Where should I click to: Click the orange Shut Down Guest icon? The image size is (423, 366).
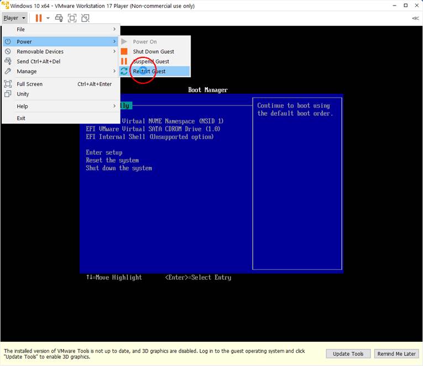pyautogui.click(x=124, y=51)
